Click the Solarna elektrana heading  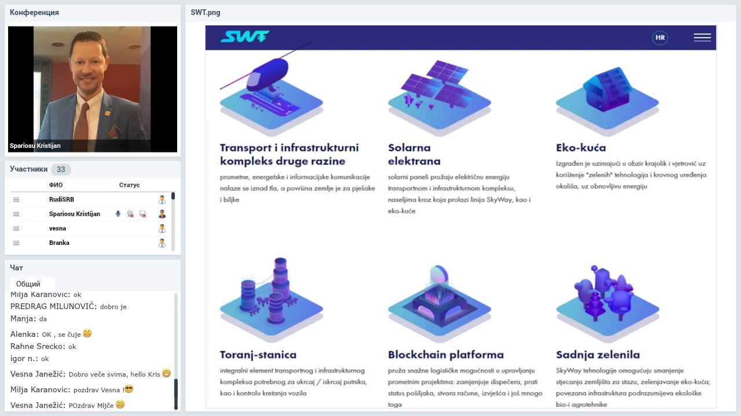[414, 154]
